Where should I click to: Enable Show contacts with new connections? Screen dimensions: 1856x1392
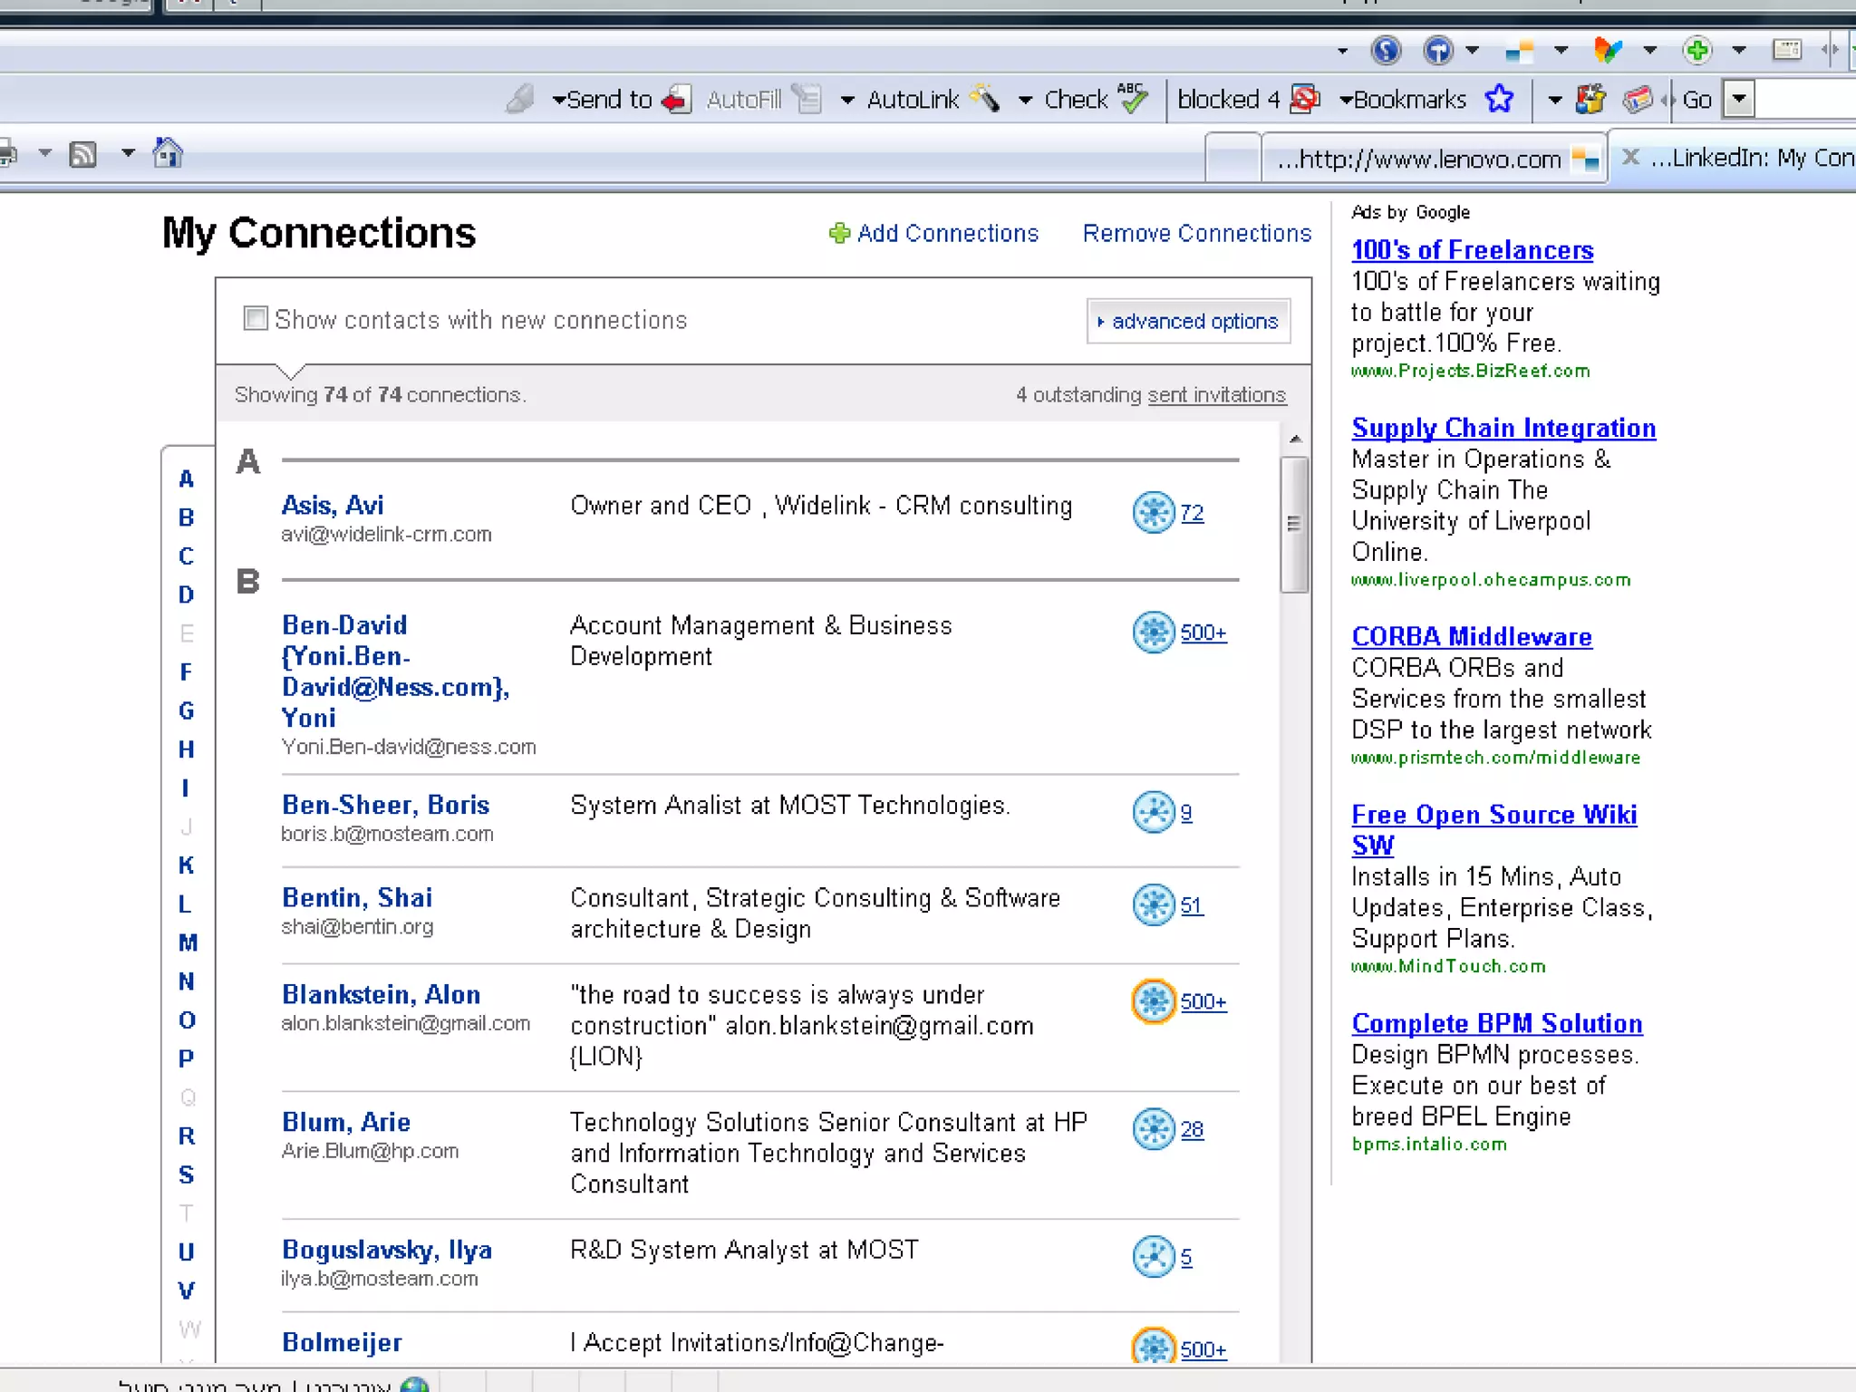click(256, 318)
